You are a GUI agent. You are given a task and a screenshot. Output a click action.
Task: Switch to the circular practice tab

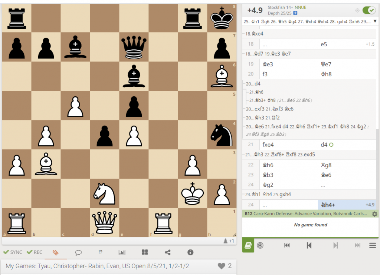[x=260, y=245]
